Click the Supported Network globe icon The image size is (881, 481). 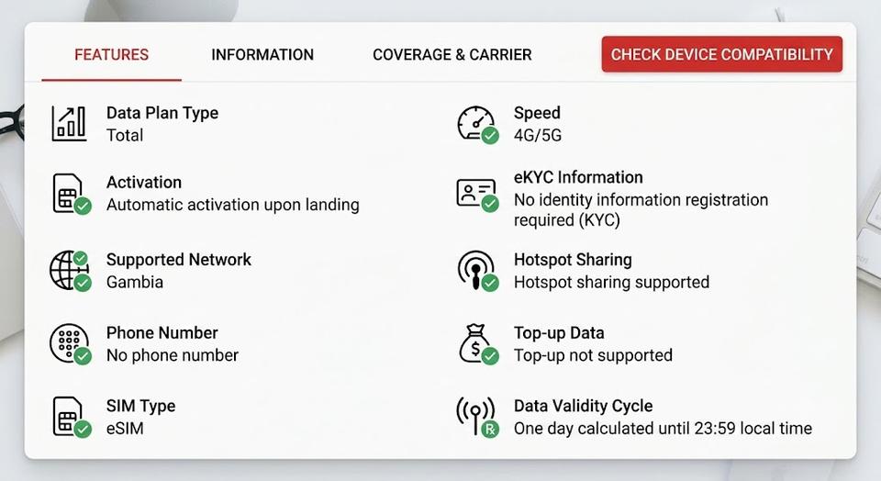click(71, 270)
